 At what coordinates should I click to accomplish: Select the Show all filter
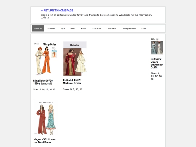click(38, 28)
